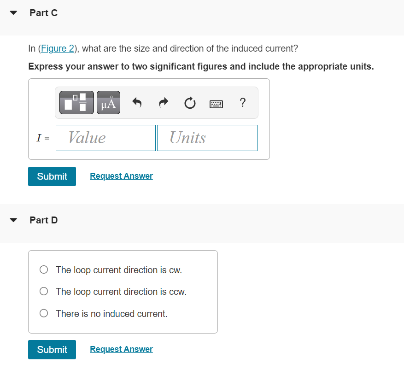404x369 pixels.
Task: Submit the Part D answer
Action: pyautogui.click(x=52, y=350)
